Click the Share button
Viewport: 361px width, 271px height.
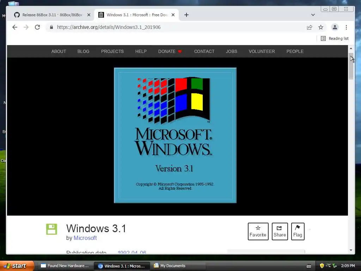pos(280,231)
